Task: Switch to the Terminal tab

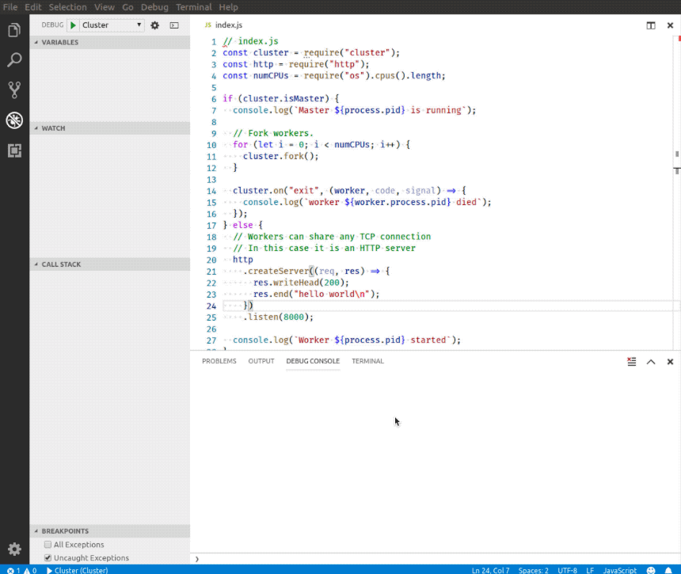Action: coord(367,362)
